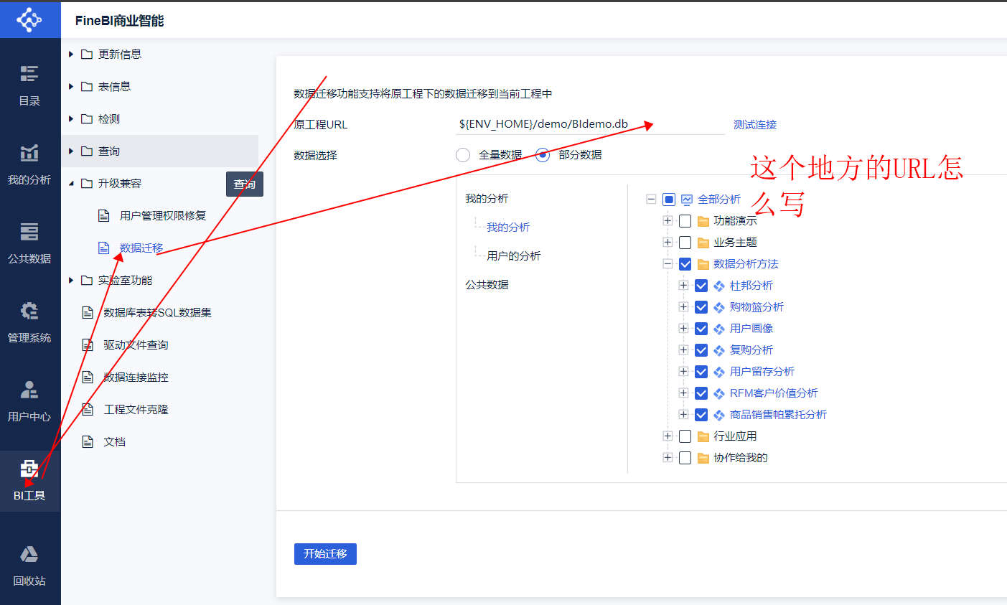
Task: Click the 数据迁移 document icon
Action: [x=104, y=248]
